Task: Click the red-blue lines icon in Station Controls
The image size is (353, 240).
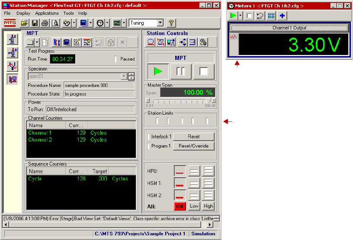Action: 193,42
